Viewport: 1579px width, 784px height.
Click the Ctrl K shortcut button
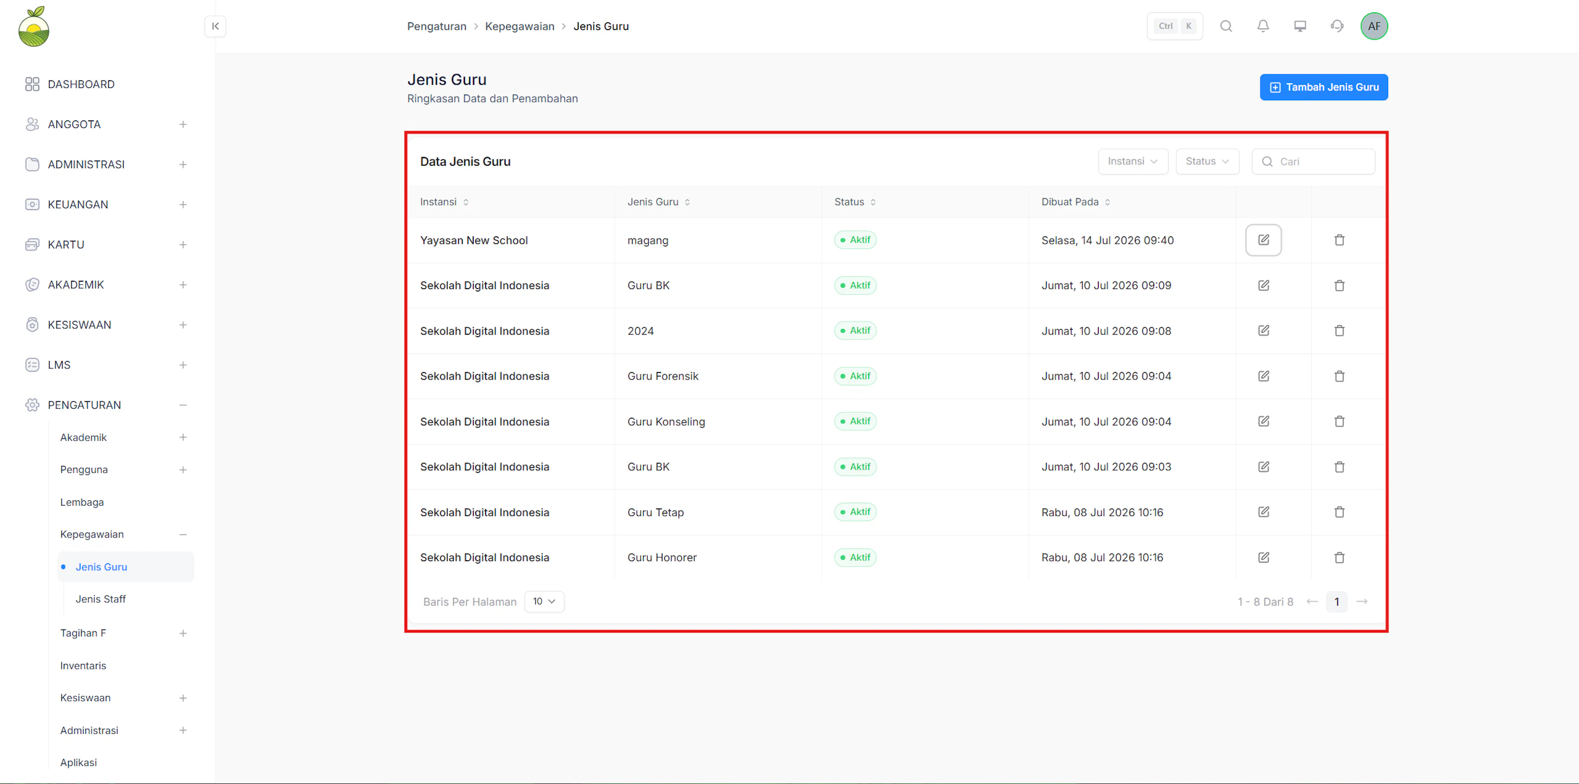1174,26
